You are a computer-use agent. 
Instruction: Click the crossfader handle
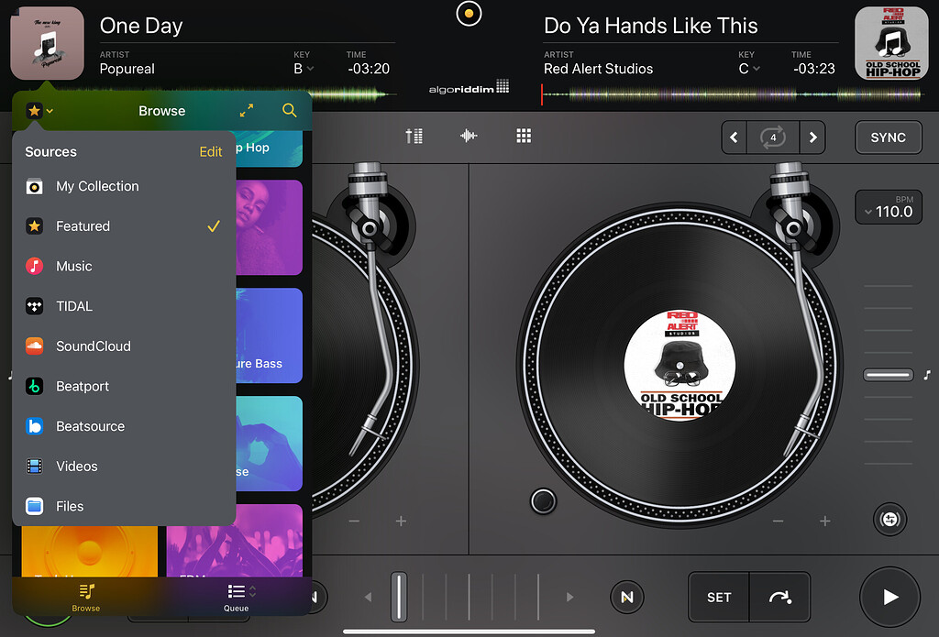coord(399,598)
